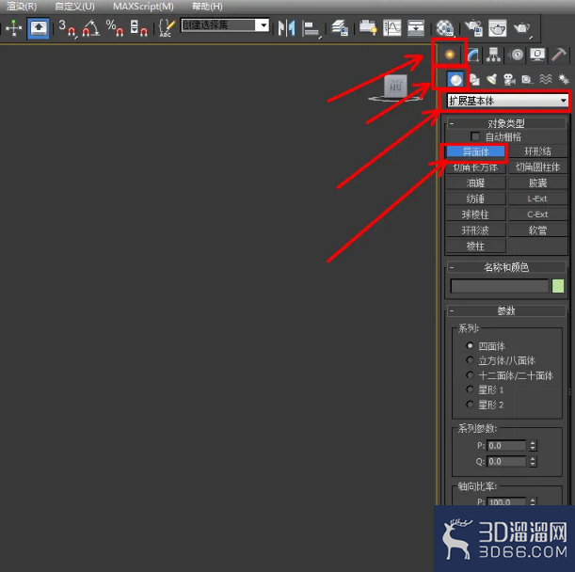Open the Hierarchy panel tab
This screenshot has height=572, width=575.
tap(493, 55)
